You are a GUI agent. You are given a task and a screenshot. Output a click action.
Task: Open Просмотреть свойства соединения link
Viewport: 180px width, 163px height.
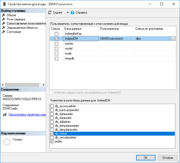pyautogui.click(x=27, y=114)
